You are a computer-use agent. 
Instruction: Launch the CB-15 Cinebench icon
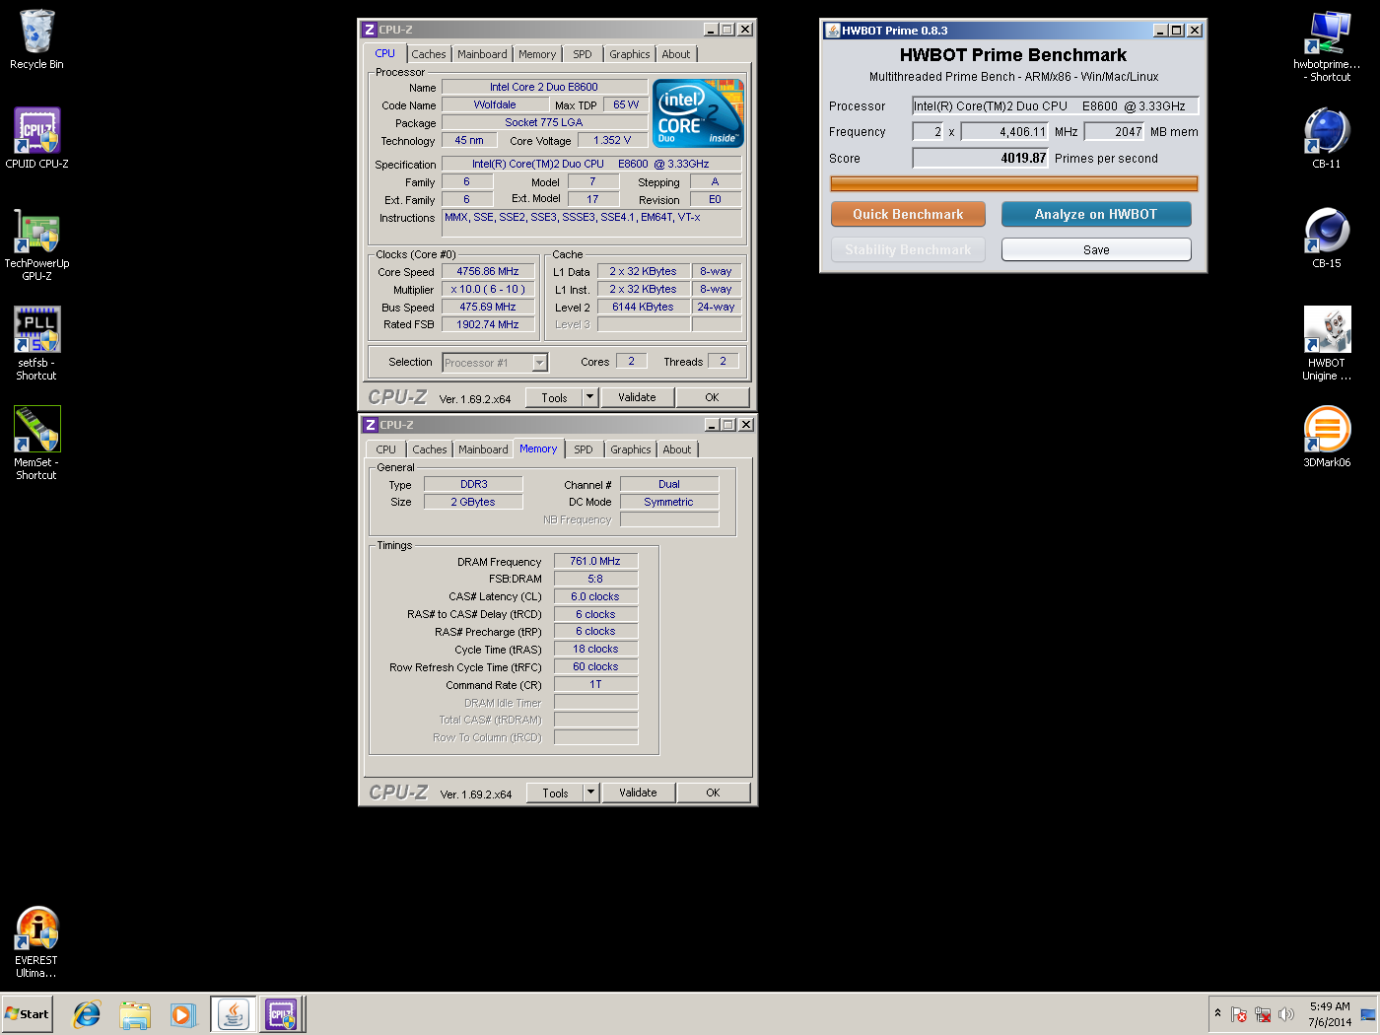tap(1327, 238)
